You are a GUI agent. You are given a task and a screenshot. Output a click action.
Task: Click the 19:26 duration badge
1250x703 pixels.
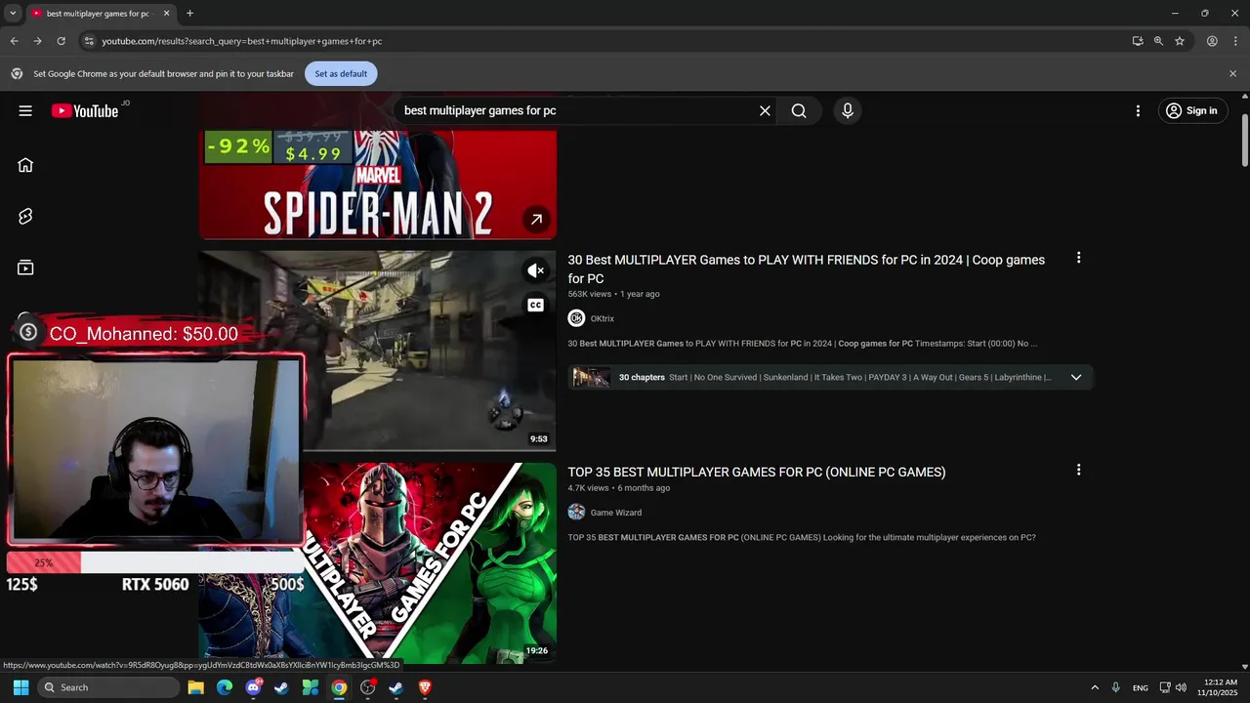(537, 650)
